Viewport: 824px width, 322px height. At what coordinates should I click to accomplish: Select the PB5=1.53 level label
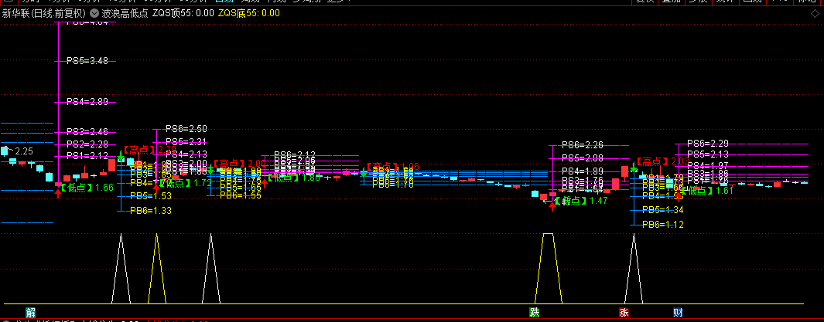[150, 196]
